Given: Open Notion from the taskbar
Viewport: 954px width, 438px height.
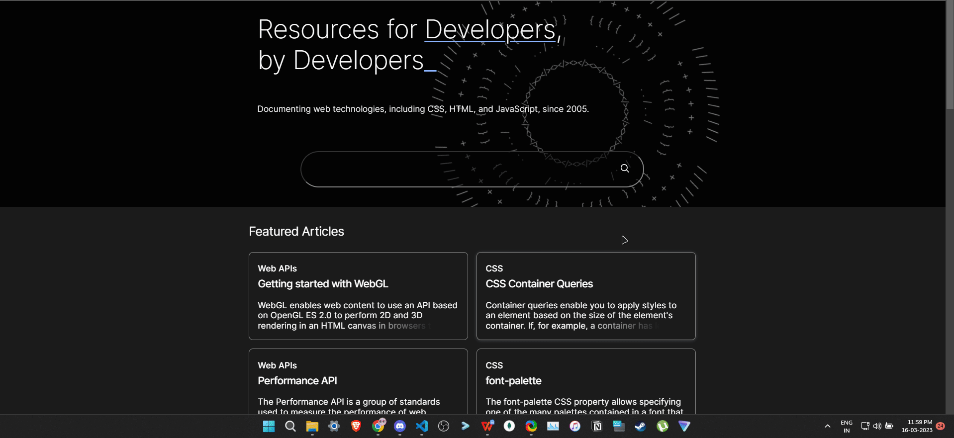Looking at the screenshot, I should coord(597,426).
